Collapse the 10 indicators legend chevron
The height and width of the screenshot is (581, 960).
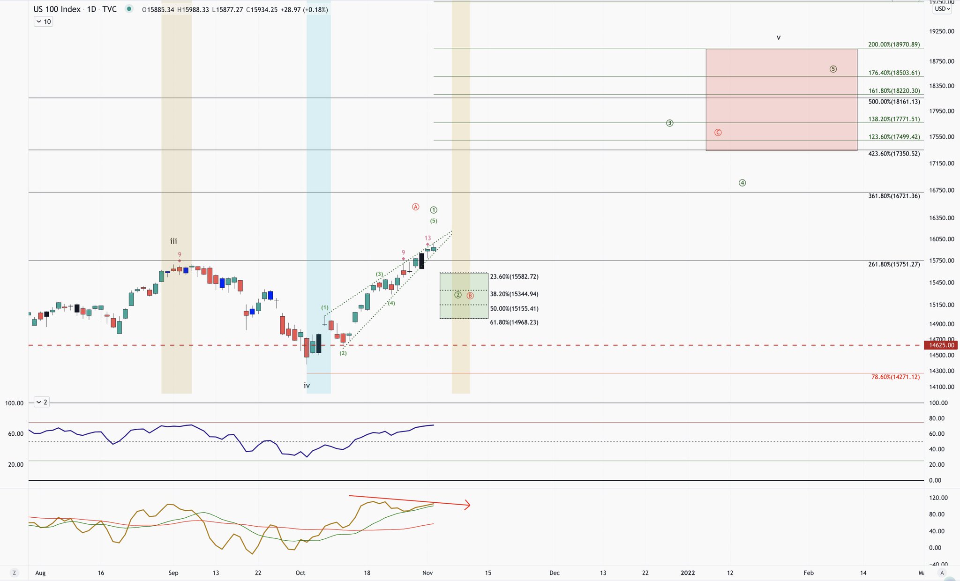tap(39, 22)
